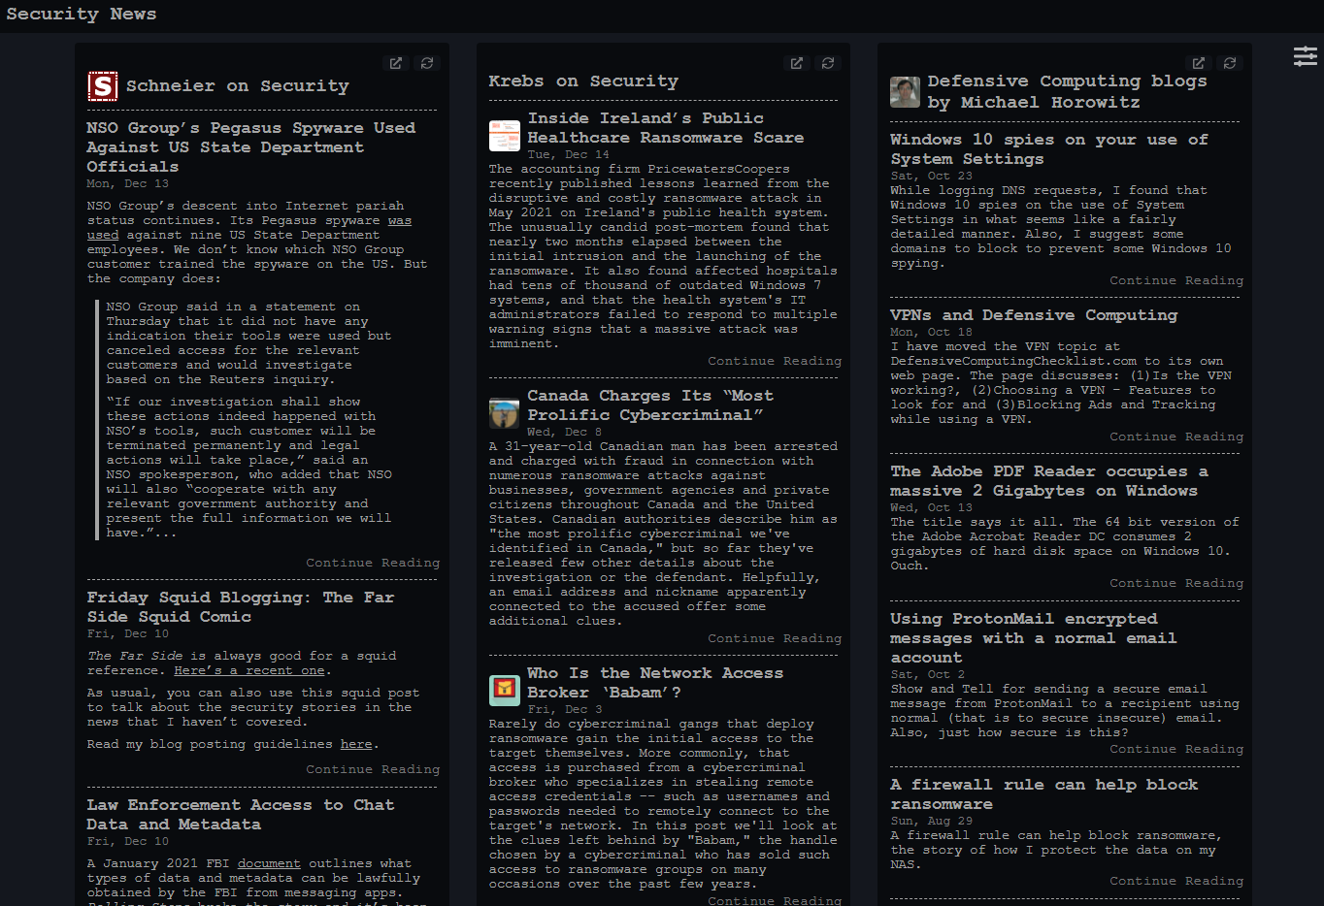Open Defensive Computing blogs feed externally
This screenshot has width=1324, height=906.
click(1199, 63)
